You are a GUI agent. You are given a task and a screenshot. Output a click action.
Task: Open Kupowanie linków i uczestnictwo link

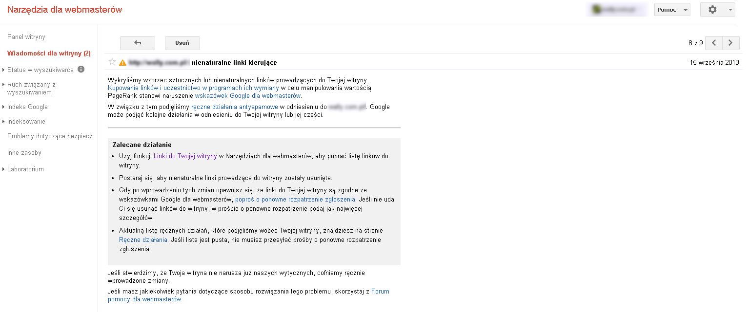tap(193, 88)
